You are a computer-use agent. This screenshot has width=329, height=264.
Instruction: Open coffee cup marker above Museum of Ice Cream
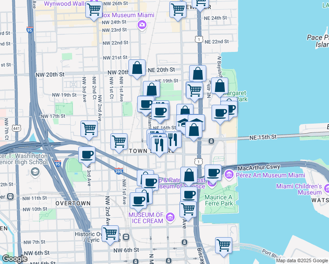click(138, 201)
